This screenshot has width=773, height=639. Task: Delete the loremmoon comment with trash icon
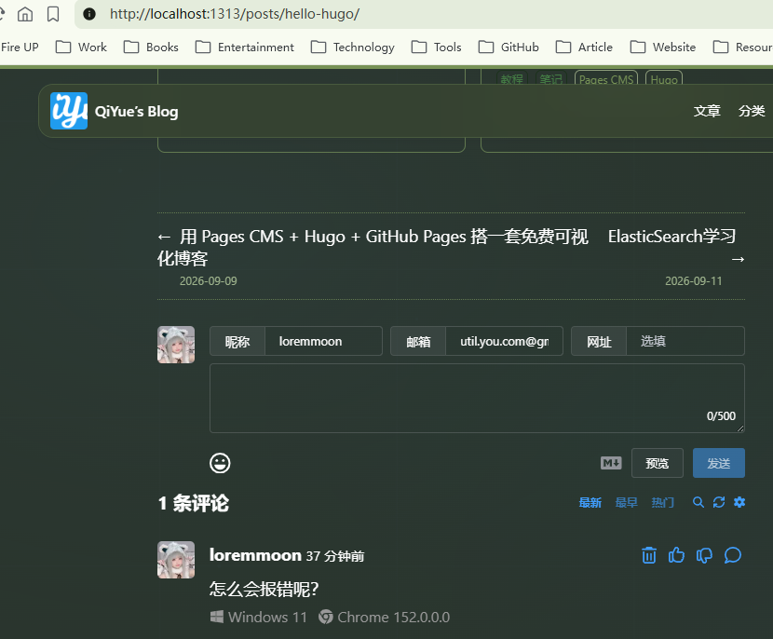point(649,555)
